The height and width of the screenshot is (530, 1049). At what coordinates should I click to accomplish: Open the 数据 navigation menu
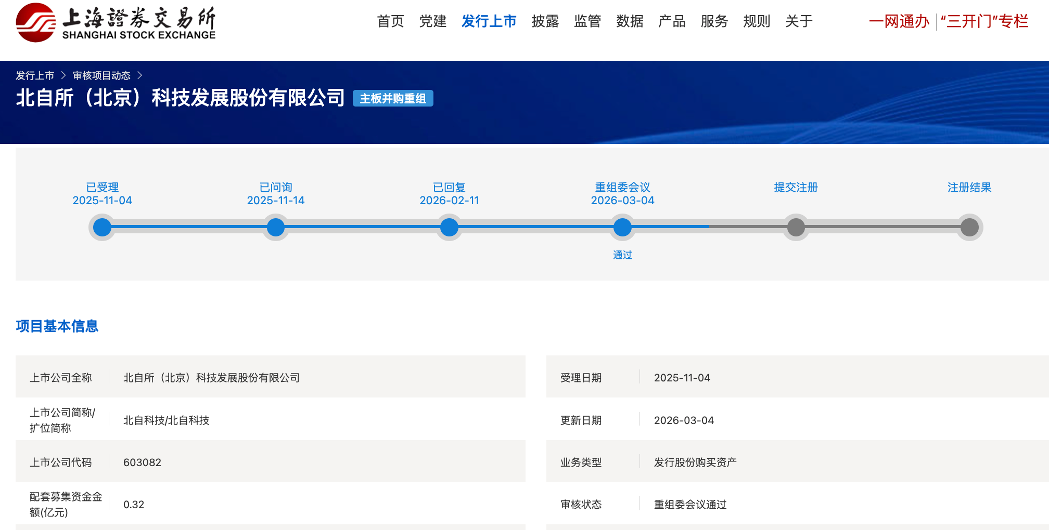click(629, 21)
